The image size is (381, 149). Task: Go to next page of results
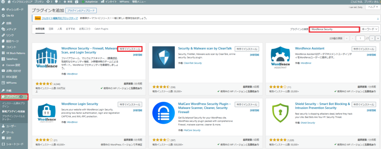pos(373,38)
